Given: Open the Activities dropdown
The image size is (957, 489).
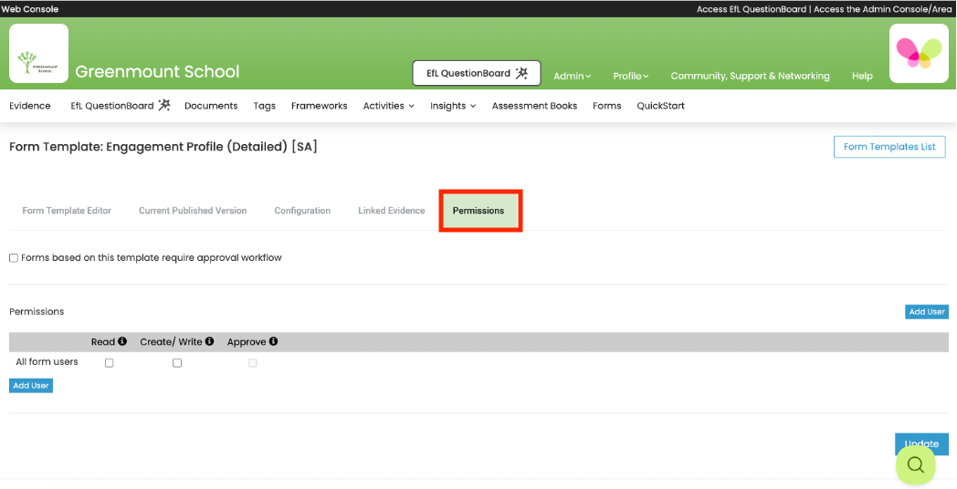Looking at the screenshot, I should [389, 106].
